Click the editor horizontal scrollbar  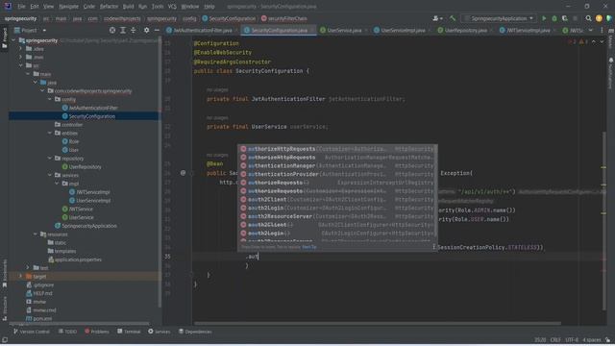(378, 323)
